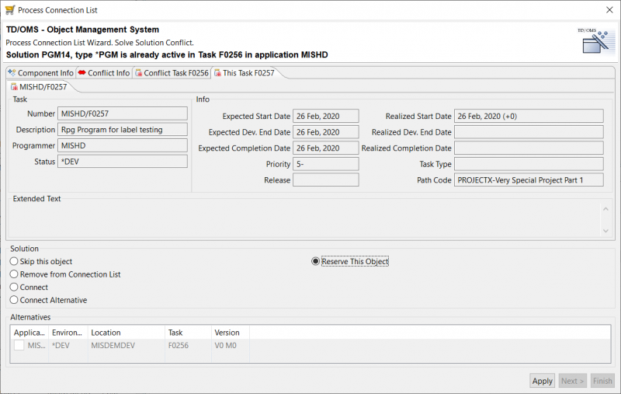The width and height of the screenshot is (621, 394).
Task: Select Remove from Connection List option
Action: 14,274
